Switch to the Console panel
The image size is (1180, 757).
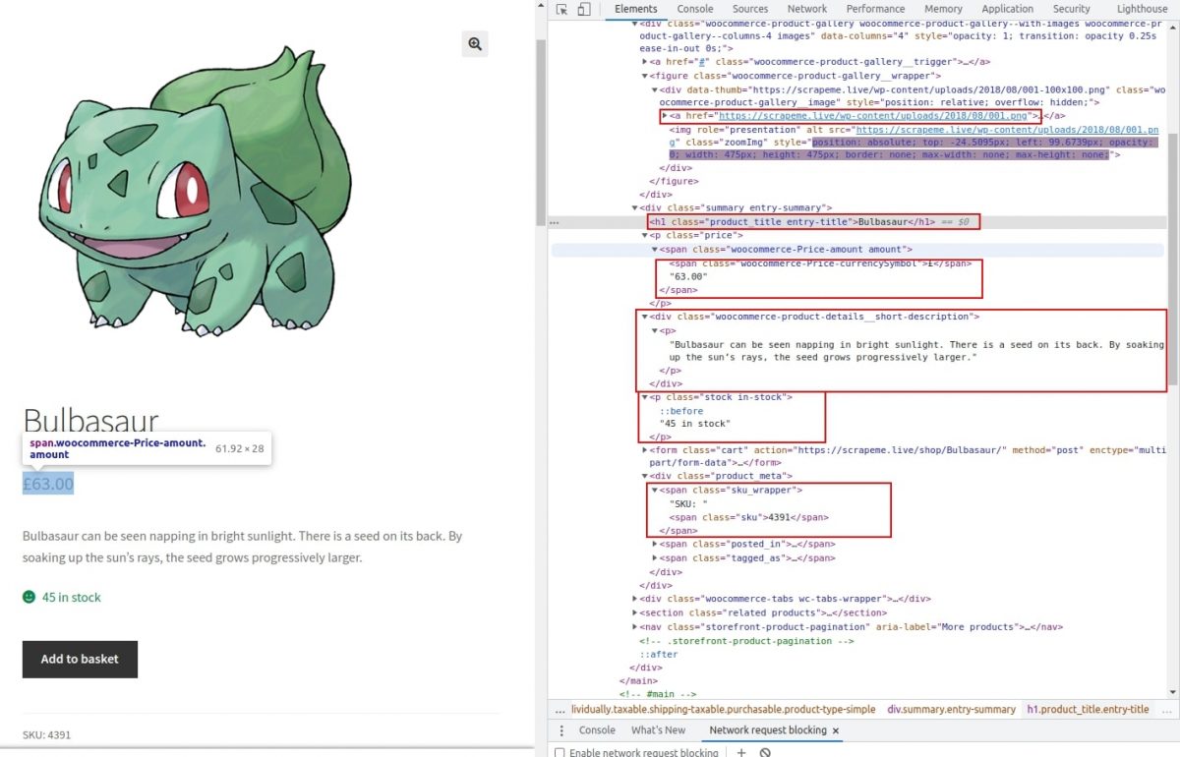pos(695,8)
